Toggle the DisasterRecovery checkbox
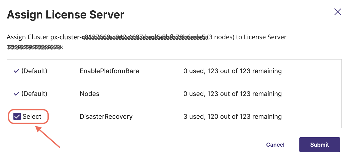The width and height of the screenshot is (346, 155). [x=17, y=117]
